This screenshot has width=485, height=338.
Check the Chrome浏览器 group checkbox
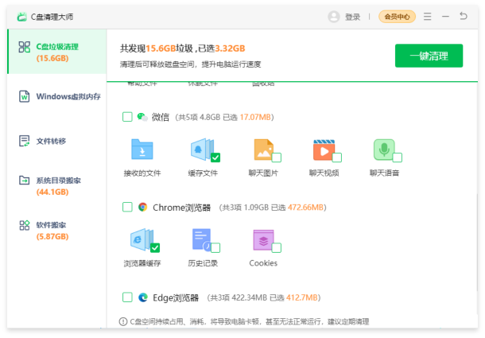(x=127, y=208)
